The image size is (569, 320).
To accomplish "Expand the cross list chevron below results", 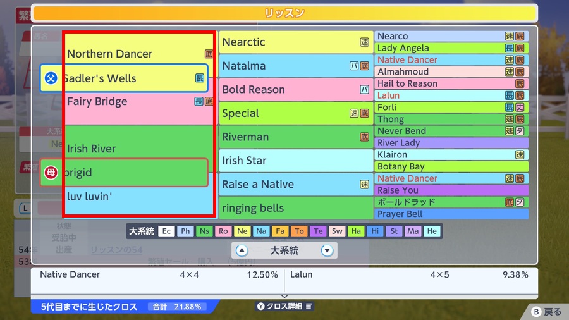I will (x=284, y=297).
